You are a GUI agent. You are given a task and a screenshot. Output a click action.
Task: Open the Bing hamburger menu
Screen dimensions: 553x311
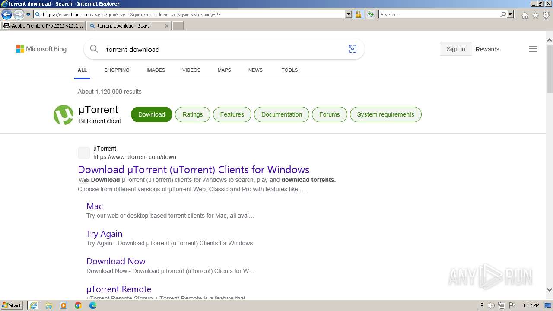tap(533, 49)
